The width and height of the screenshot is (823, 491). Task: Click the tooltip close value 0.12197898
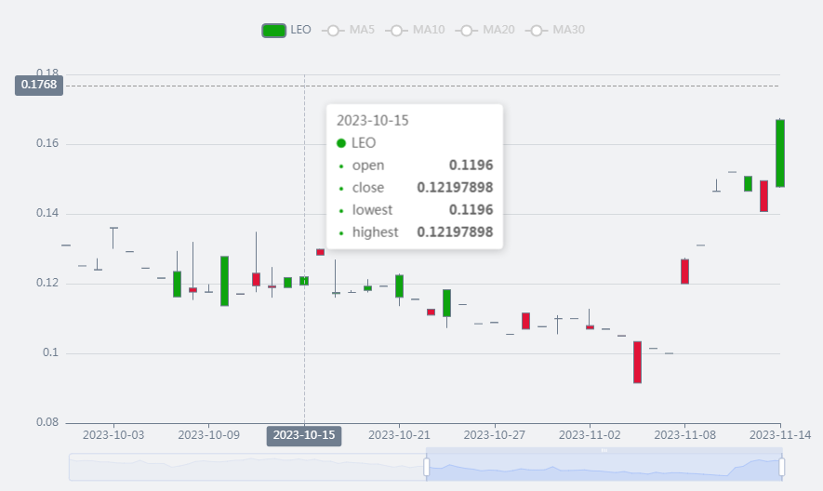pyautogui.click(x=455, y=188)
